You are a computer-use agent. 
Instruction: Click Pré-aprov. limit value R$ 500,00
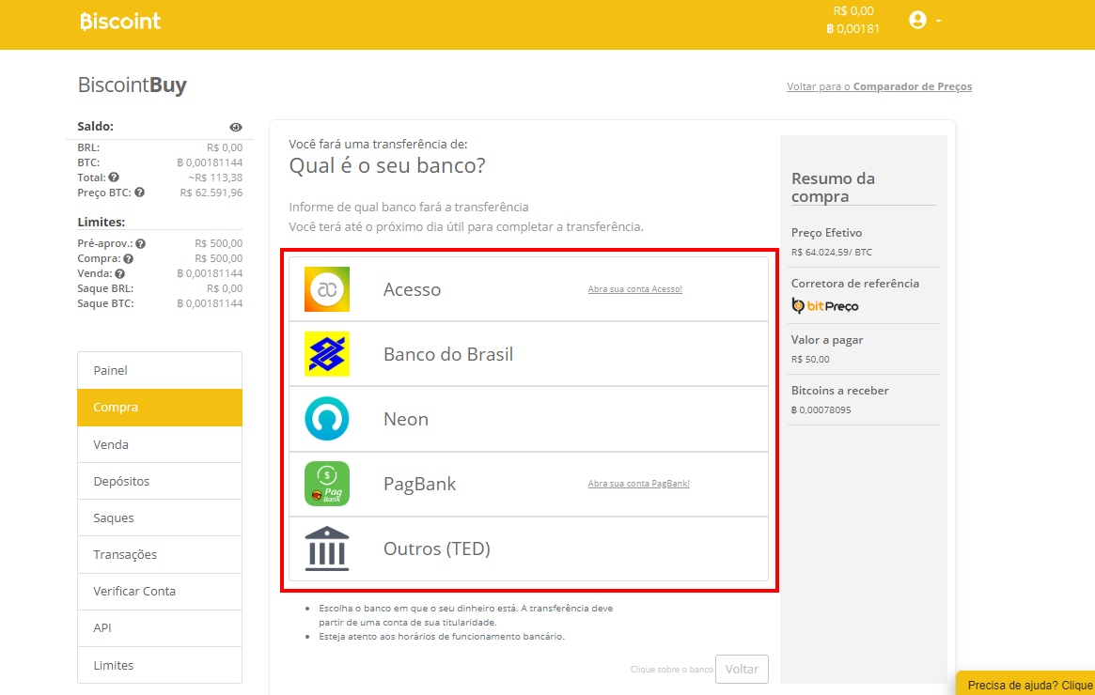[219, 243]
